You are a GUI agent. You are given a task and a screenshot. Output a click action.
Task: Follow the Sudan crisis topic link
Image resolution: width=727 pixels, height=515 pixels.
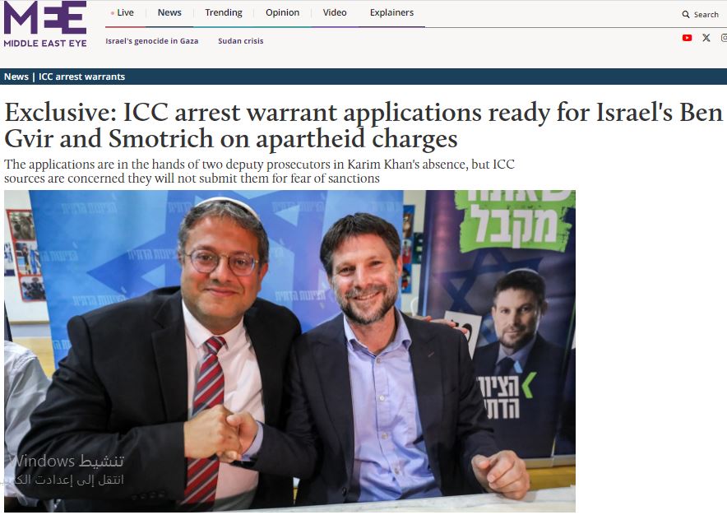pos(241,41)
